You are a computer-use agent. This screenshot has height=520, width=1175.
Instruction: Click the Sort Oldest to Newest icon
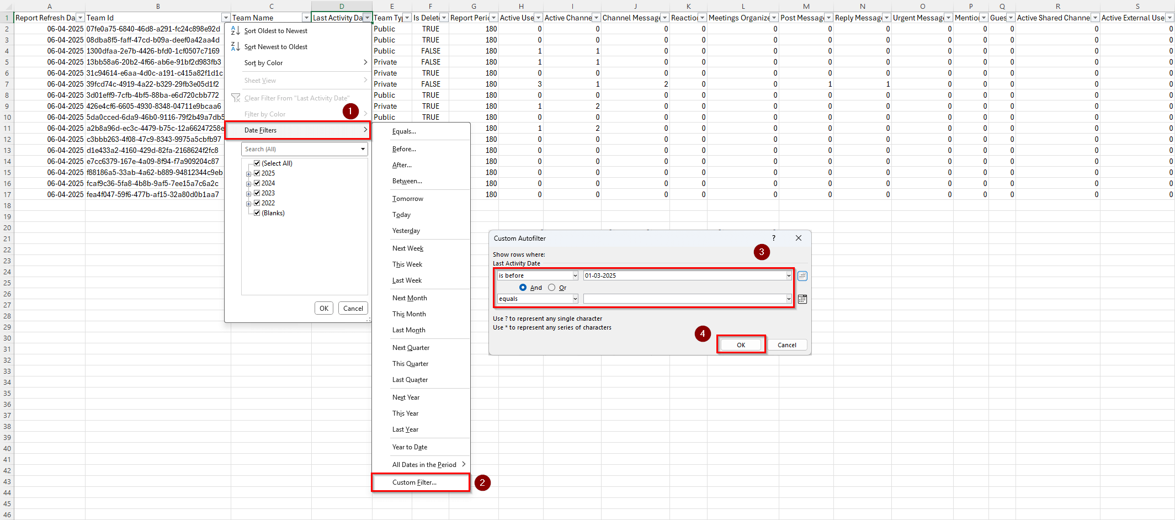click(x=236, y=31)
